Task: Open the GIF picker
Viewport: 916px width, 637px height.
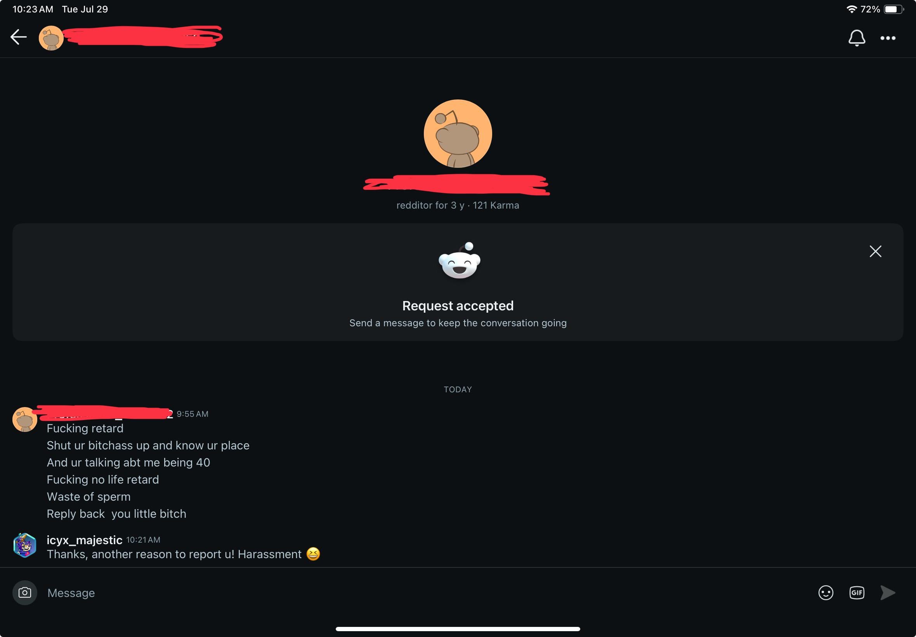Action: click(857, 592)
